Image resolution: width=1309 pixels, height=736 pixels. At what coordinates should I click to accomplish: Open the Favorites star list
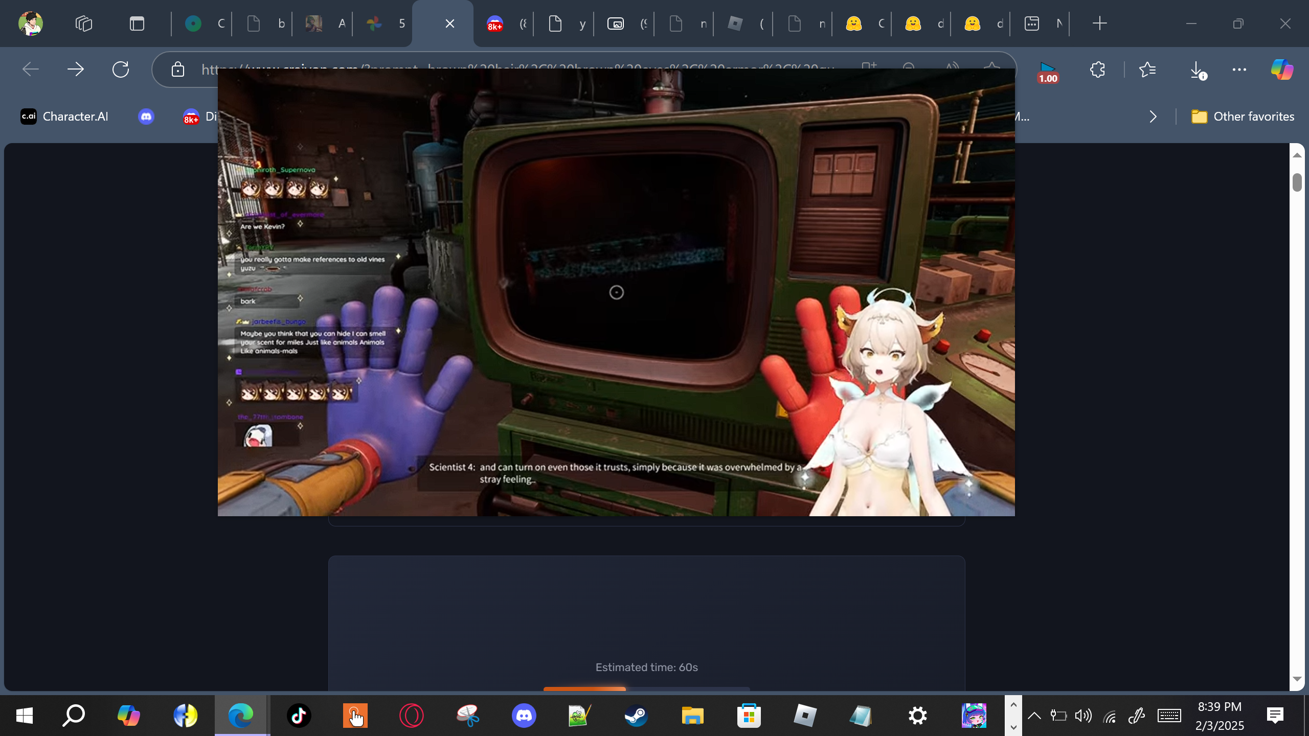1148,70
